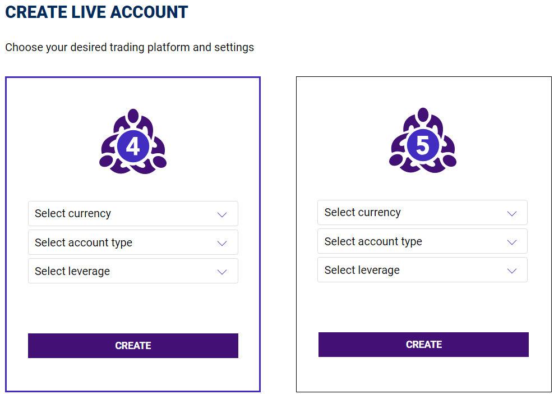Click CREATE button in the MetaTrader 4 card
Viewport: 554px width, 394px height.
(x=133, y=346)
